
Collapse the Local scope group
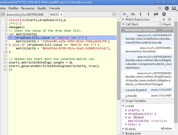tap(123, 106)
